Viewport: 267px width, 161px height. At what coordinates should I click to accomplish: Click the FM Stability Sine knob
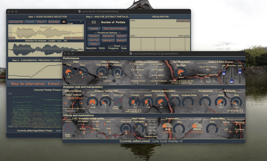click(x=236, y=102)
